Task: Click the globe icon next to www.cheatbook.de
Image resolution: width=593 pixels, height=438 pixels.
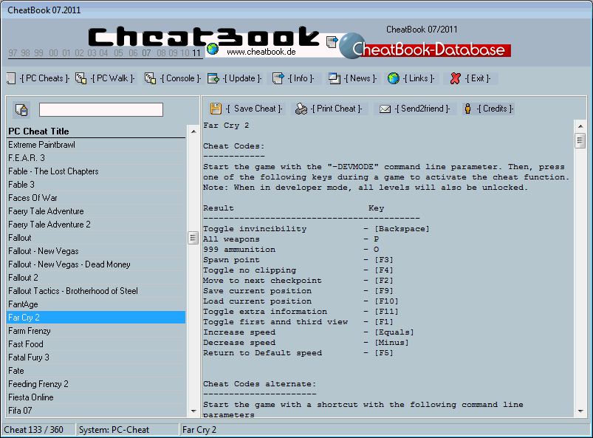Action: pos(213,49)
